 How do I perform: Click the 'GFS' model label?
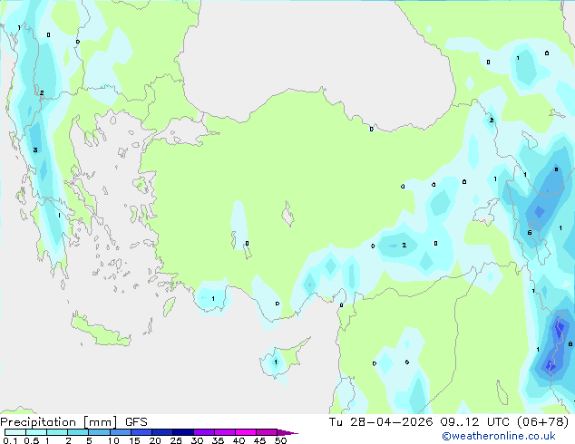click(136, 422)
